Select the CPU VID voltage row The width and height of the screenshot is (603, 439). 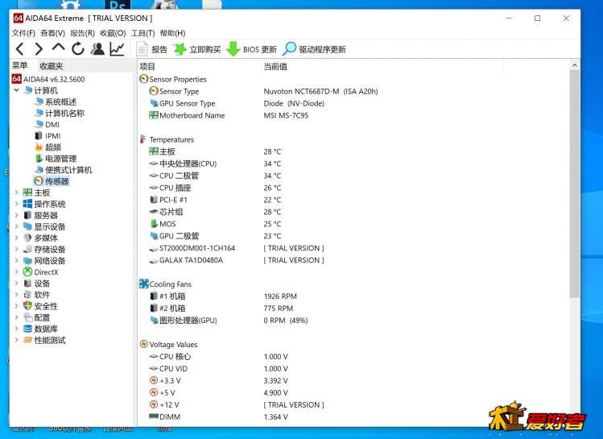[353, 369]
